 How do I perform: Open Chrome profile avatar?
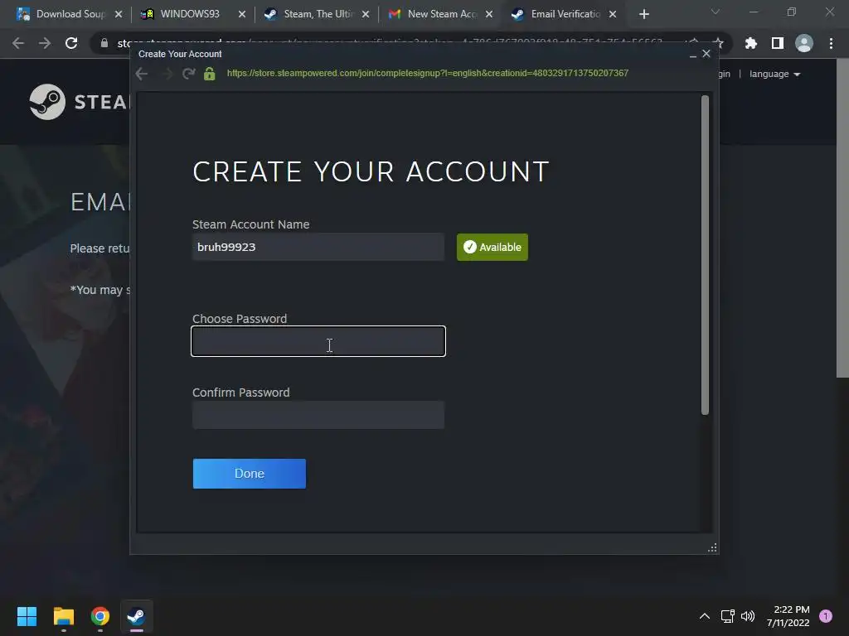click(x=804, y=43)
